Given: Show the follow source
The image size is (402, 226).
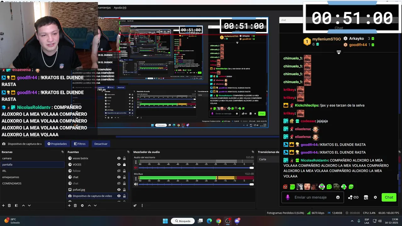Looking at the screenshot, I should tap(119, 171).
